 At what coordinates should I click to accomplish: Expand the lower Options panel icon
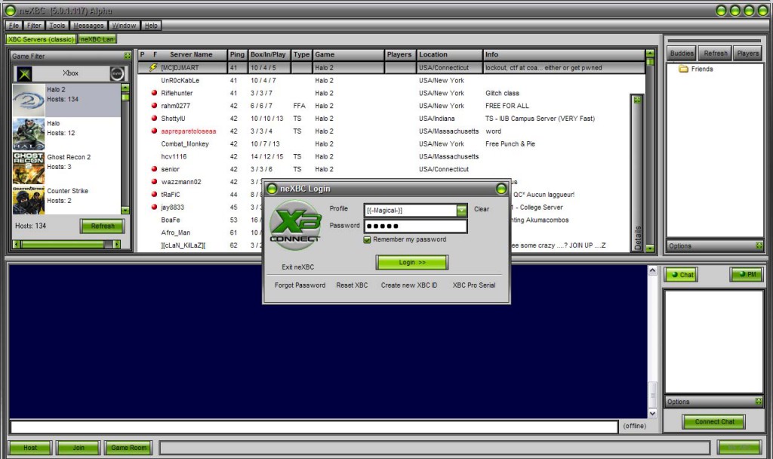[x=759, y=402]
